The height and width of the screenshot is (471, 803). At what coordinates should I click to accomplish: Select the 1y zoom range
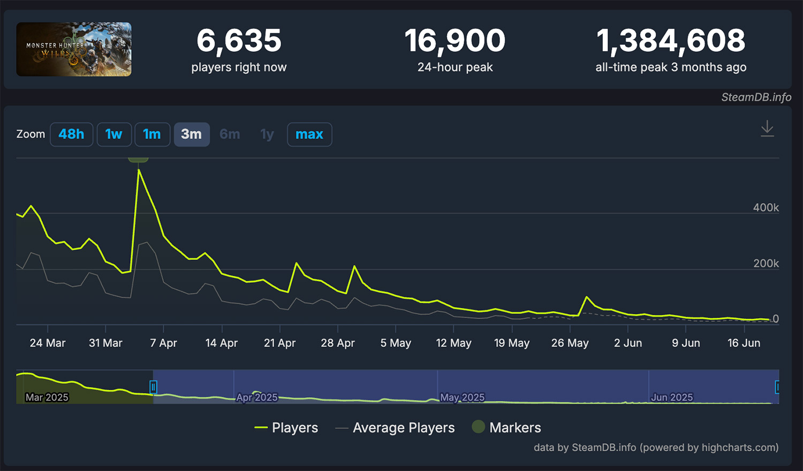click(267, 134)
